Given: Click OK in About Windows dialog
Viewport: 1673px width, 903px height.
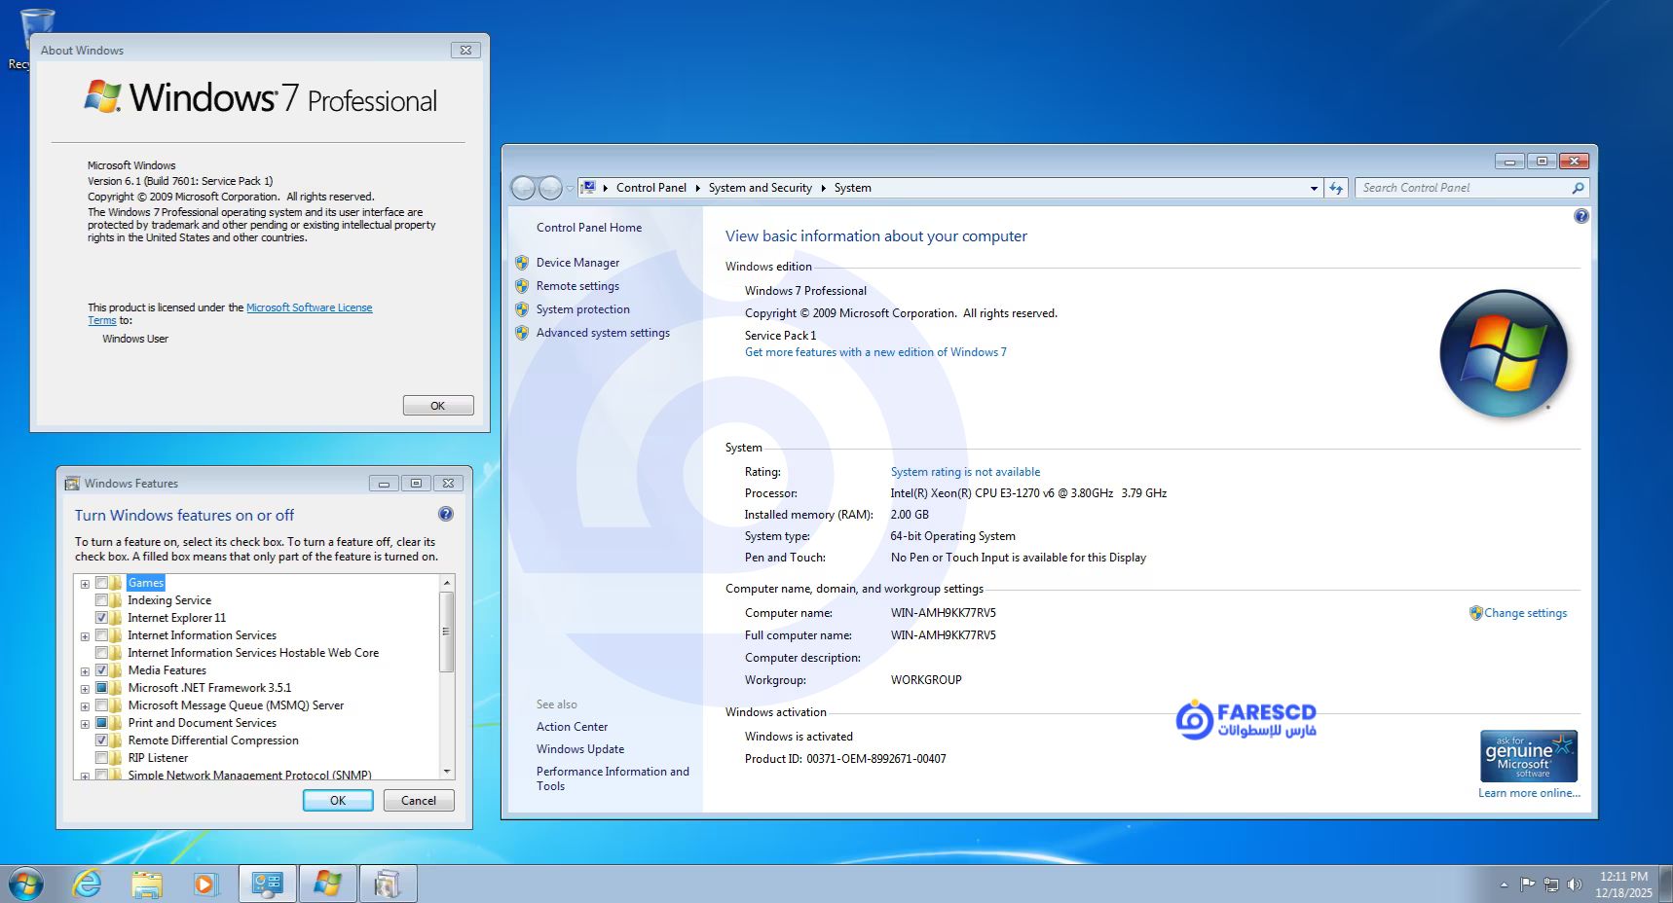Looking at the screenshot, I should point(438,406).
